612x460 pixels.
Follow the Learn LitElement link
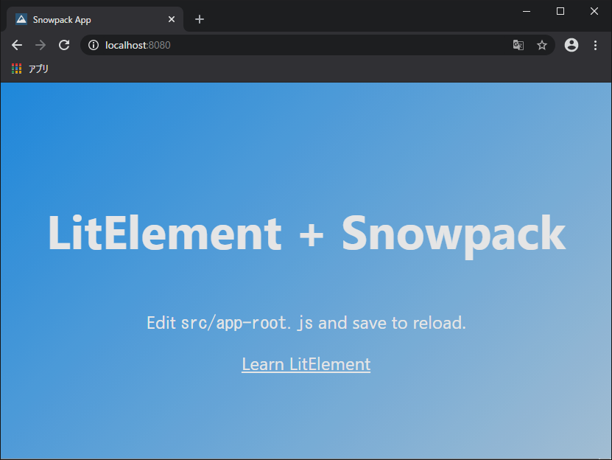pyautogui.click(x=306, y=364)
